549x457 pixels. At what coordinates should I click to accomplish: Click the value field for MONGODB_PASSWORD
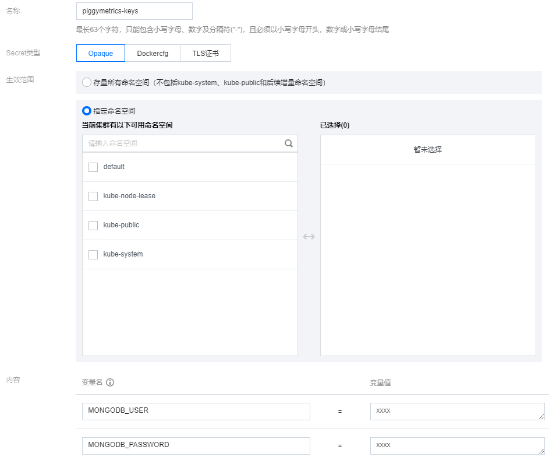coord(457,446)
